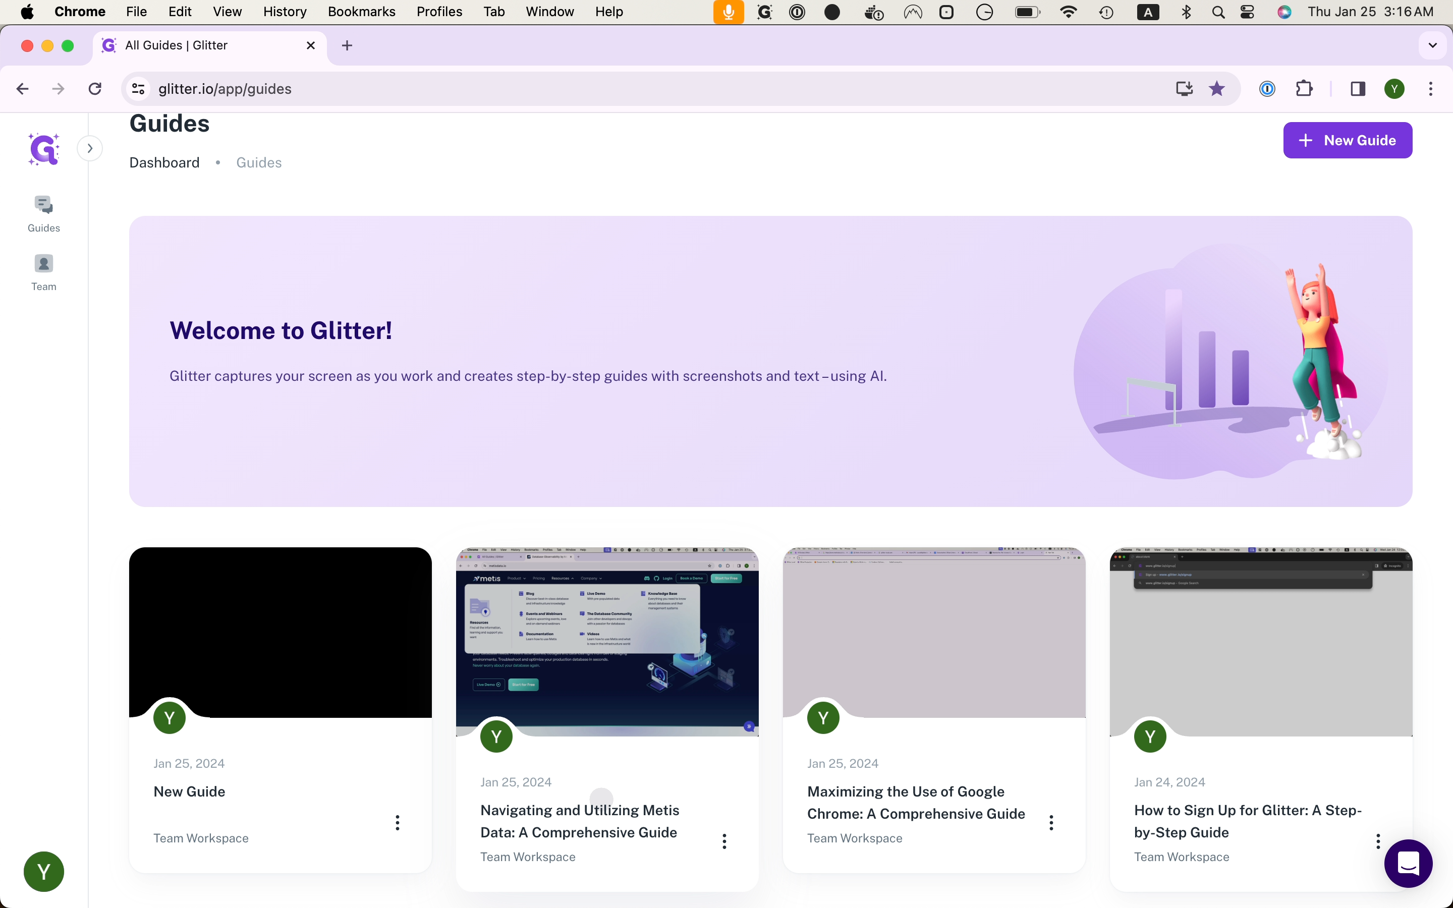This screenshot has height=908, width=1453.
Task: Create a New Guide
Action: [x=1348, y=141]
